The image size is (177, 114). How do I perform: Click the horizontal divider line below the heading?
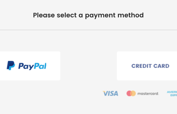pyautogui.click(x=88, y=30)
